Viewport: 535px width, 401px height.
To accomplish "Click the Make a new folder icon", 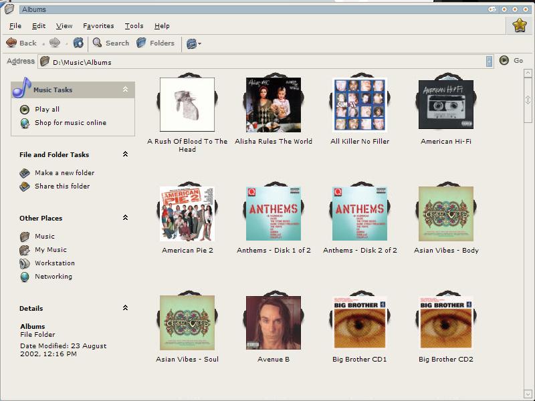I will coord(25,173).
